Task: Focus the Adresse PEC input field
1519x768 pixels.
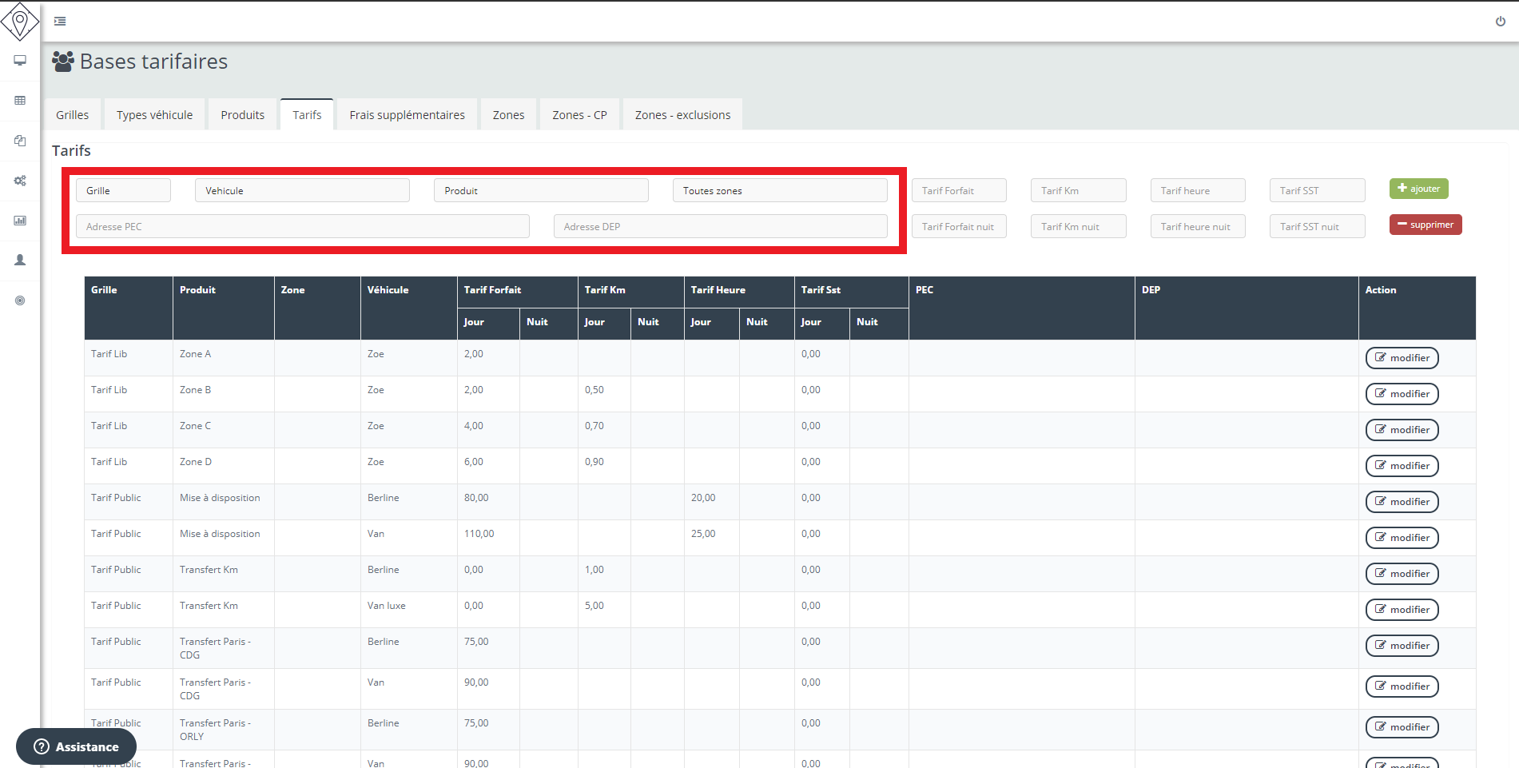Action: tap(302, 227)
